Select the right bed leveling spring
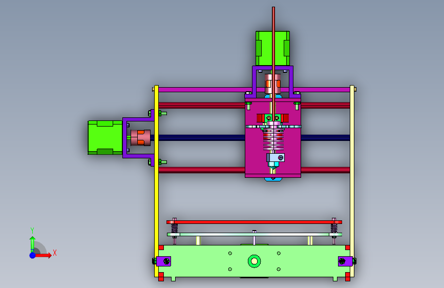444x288 pixels. 334,229
